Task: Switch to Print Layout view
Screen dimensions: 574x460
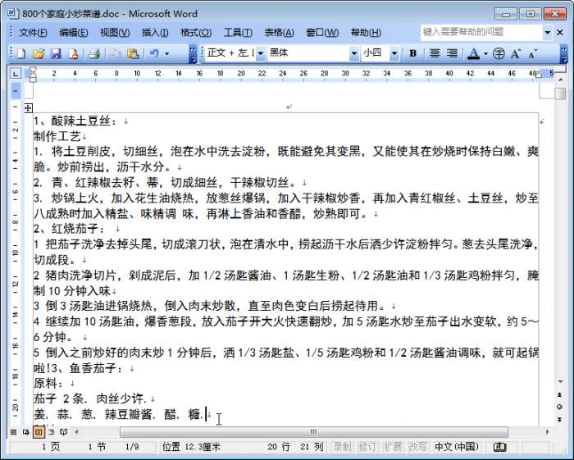Action: pos(39,432)
